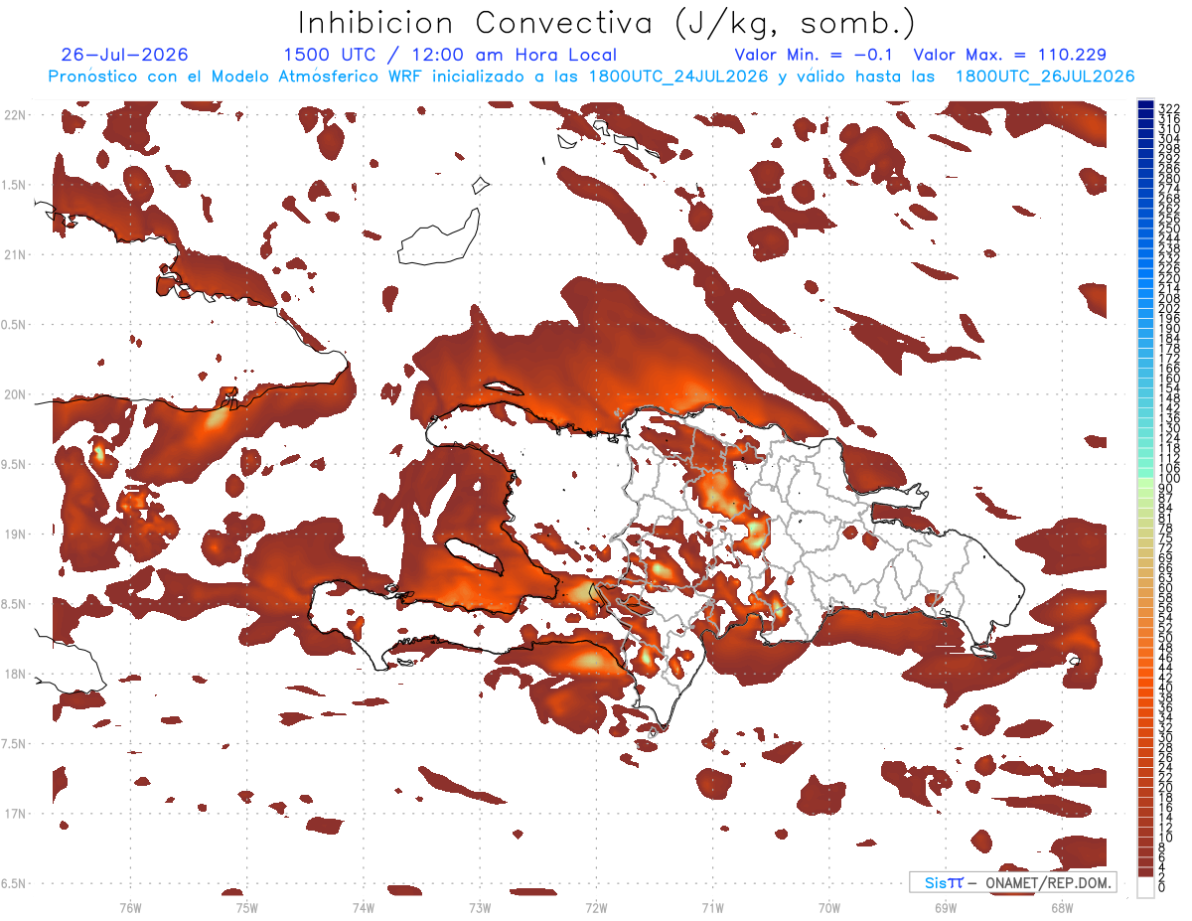
Task: Click the 73W longitude label
Action: click(480, 907)
